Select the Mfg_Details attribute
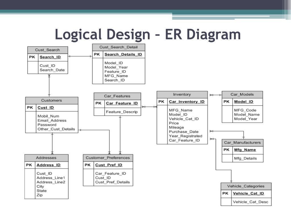Screen dimensions: 291x218 pos(245,158)
